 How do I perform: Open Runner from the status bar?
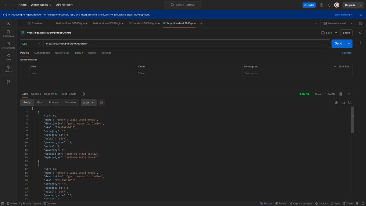click(x=281, y=203)
